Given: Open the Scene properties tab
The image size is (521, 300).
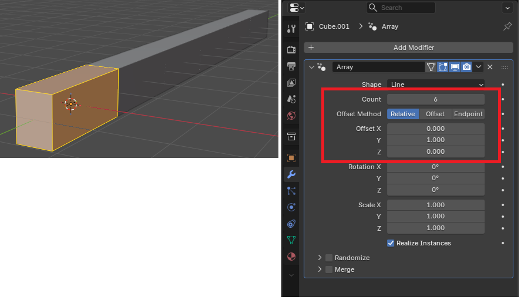Looking at the screenshot, I should 291,99.
